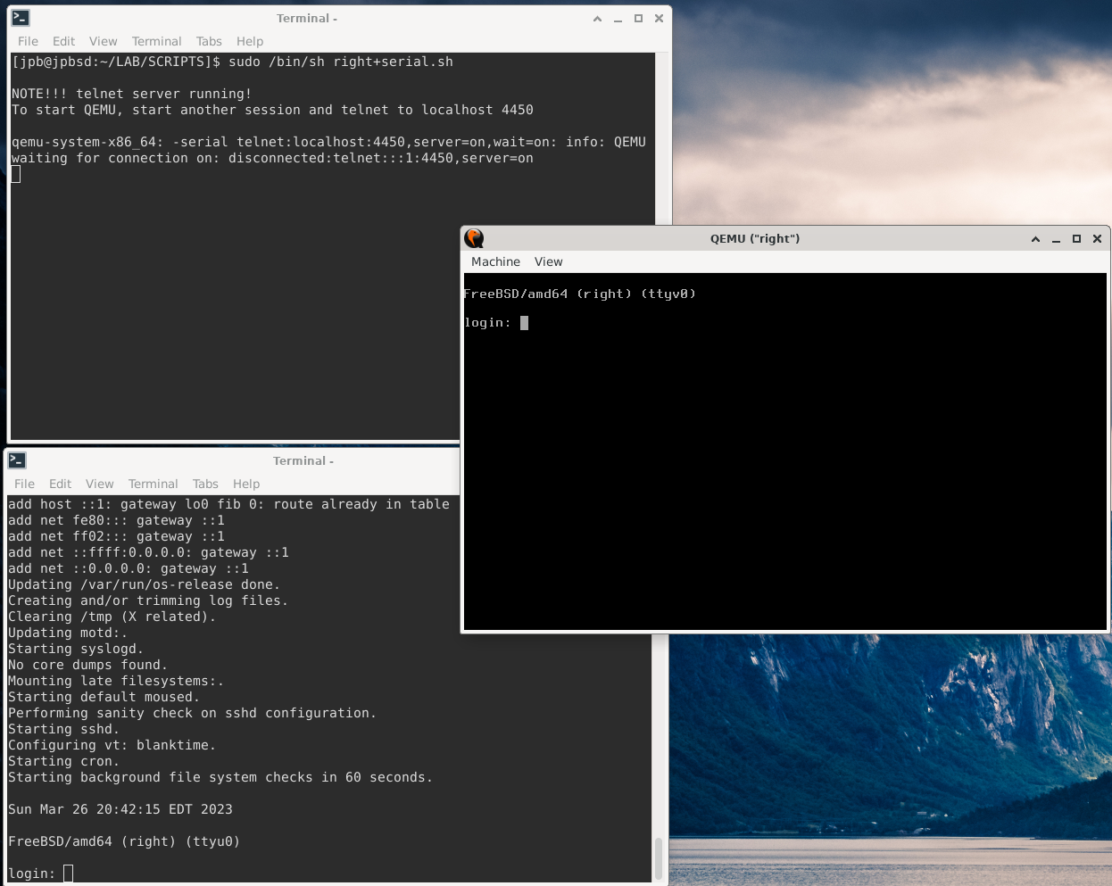Minimize the QEMU "right" window
Viewport: 1112px width, 886px height.
tap(1056, 239)
